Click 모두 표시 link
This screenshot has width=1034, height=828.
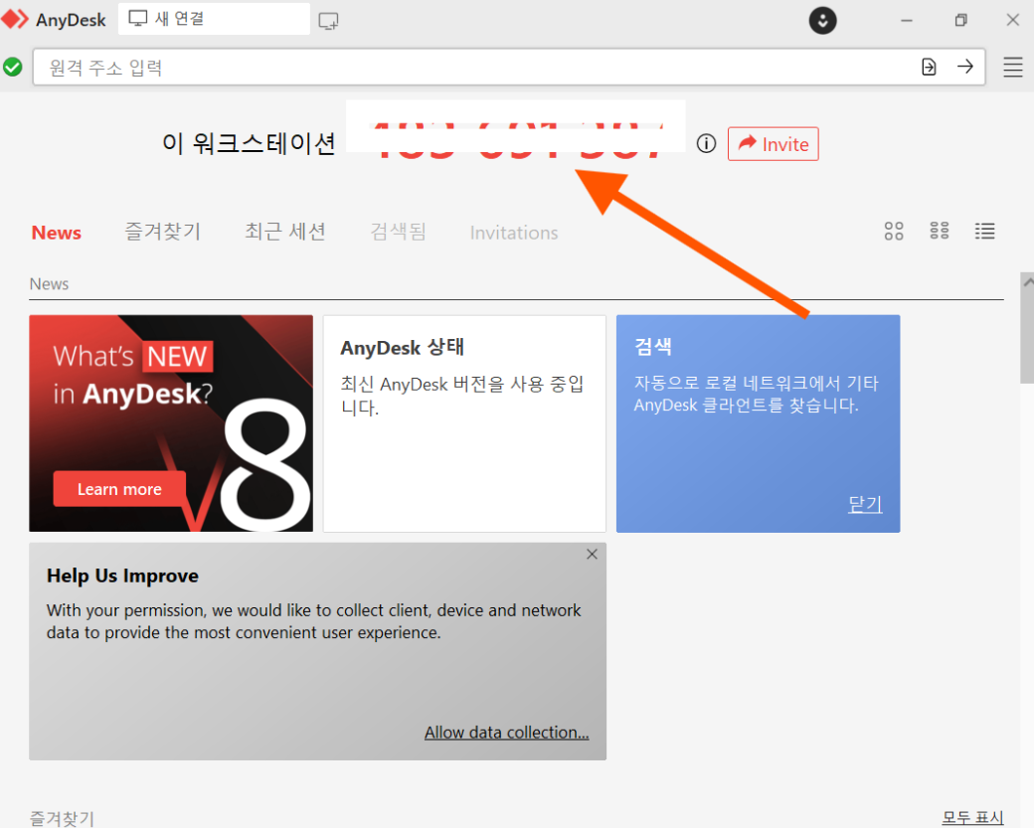(x=972, y=817)
